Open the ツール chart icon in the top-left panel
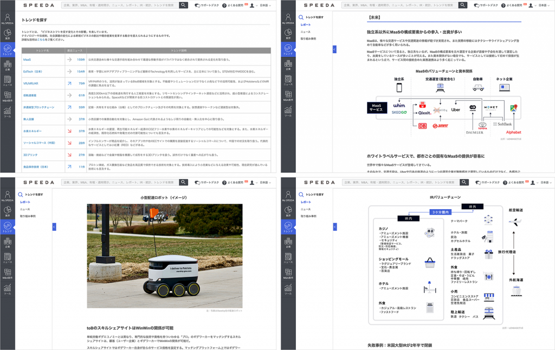555x350 pixels. pyautogui.click(x=8, y=112)
